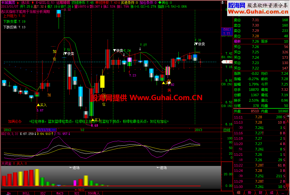Viewport: 290px width, 195px height.
Task: Click the 买⑤ 7.22 order row
Action: click(x=261, y=68)
